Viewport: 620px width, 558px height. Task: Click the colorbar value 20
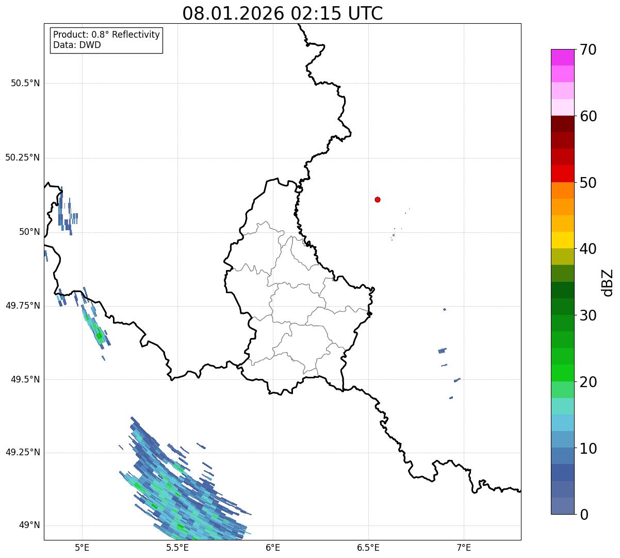[x=589, y=382]
